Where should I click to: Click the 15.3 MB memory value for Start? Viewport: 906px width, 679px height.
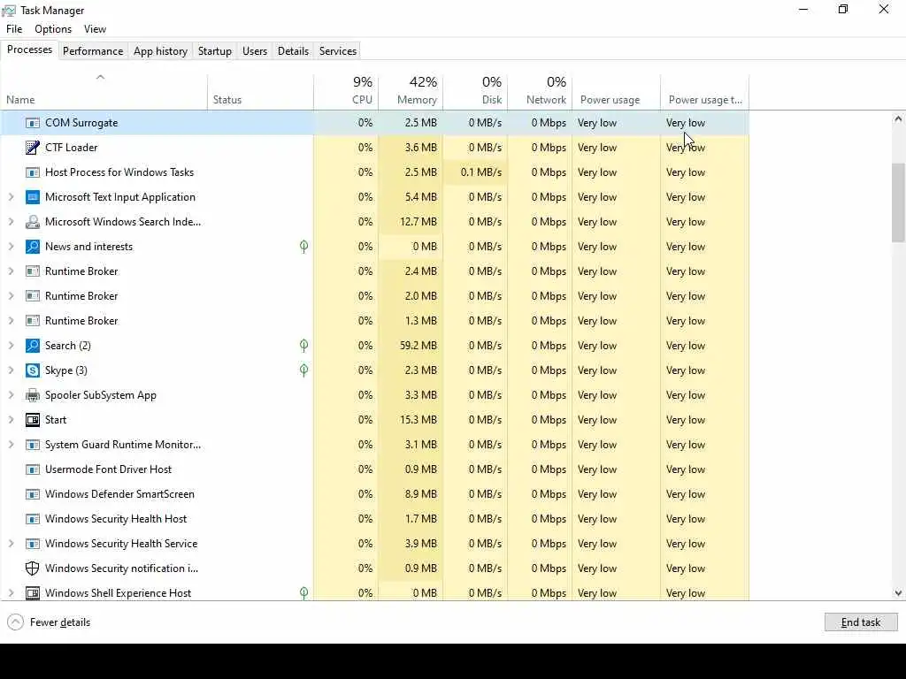[x=418, y=420]
